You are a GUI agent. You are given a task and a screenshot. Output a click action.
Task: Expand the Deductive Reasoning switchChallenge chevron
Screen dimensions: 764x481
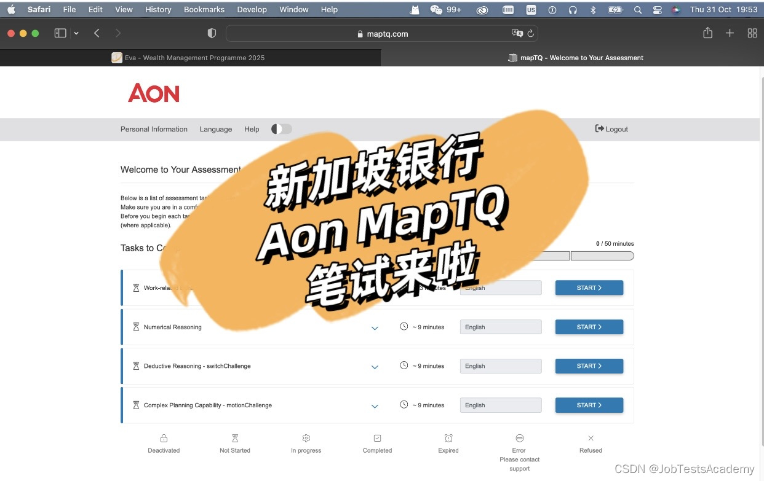tap(375, 367)
